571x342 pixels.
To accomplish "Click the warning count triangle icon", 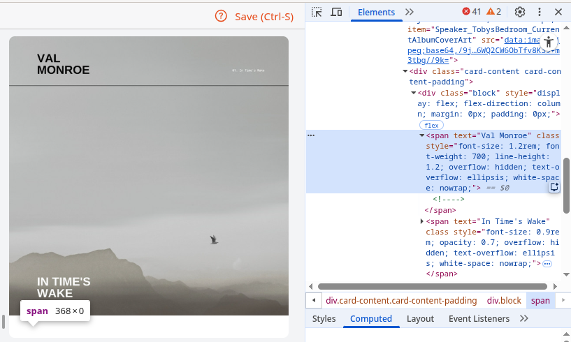I will 494,12.
